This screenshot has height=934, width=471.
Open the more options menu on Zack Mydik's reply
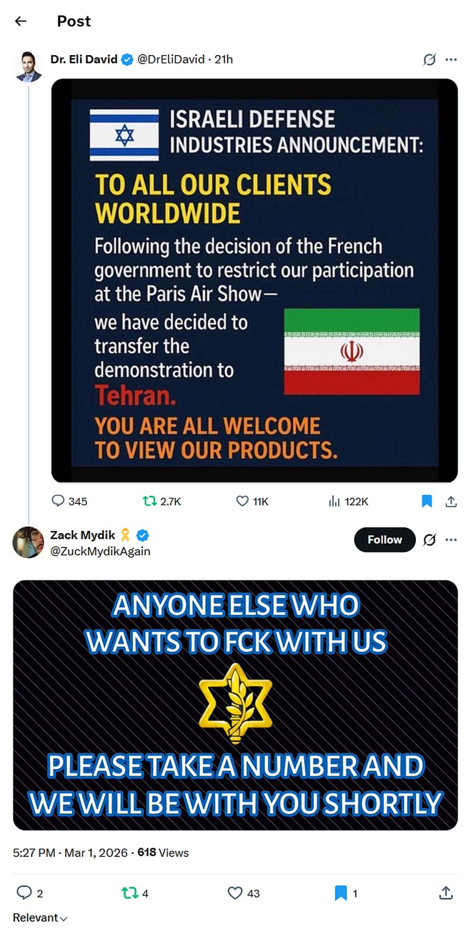pos(451,540)
